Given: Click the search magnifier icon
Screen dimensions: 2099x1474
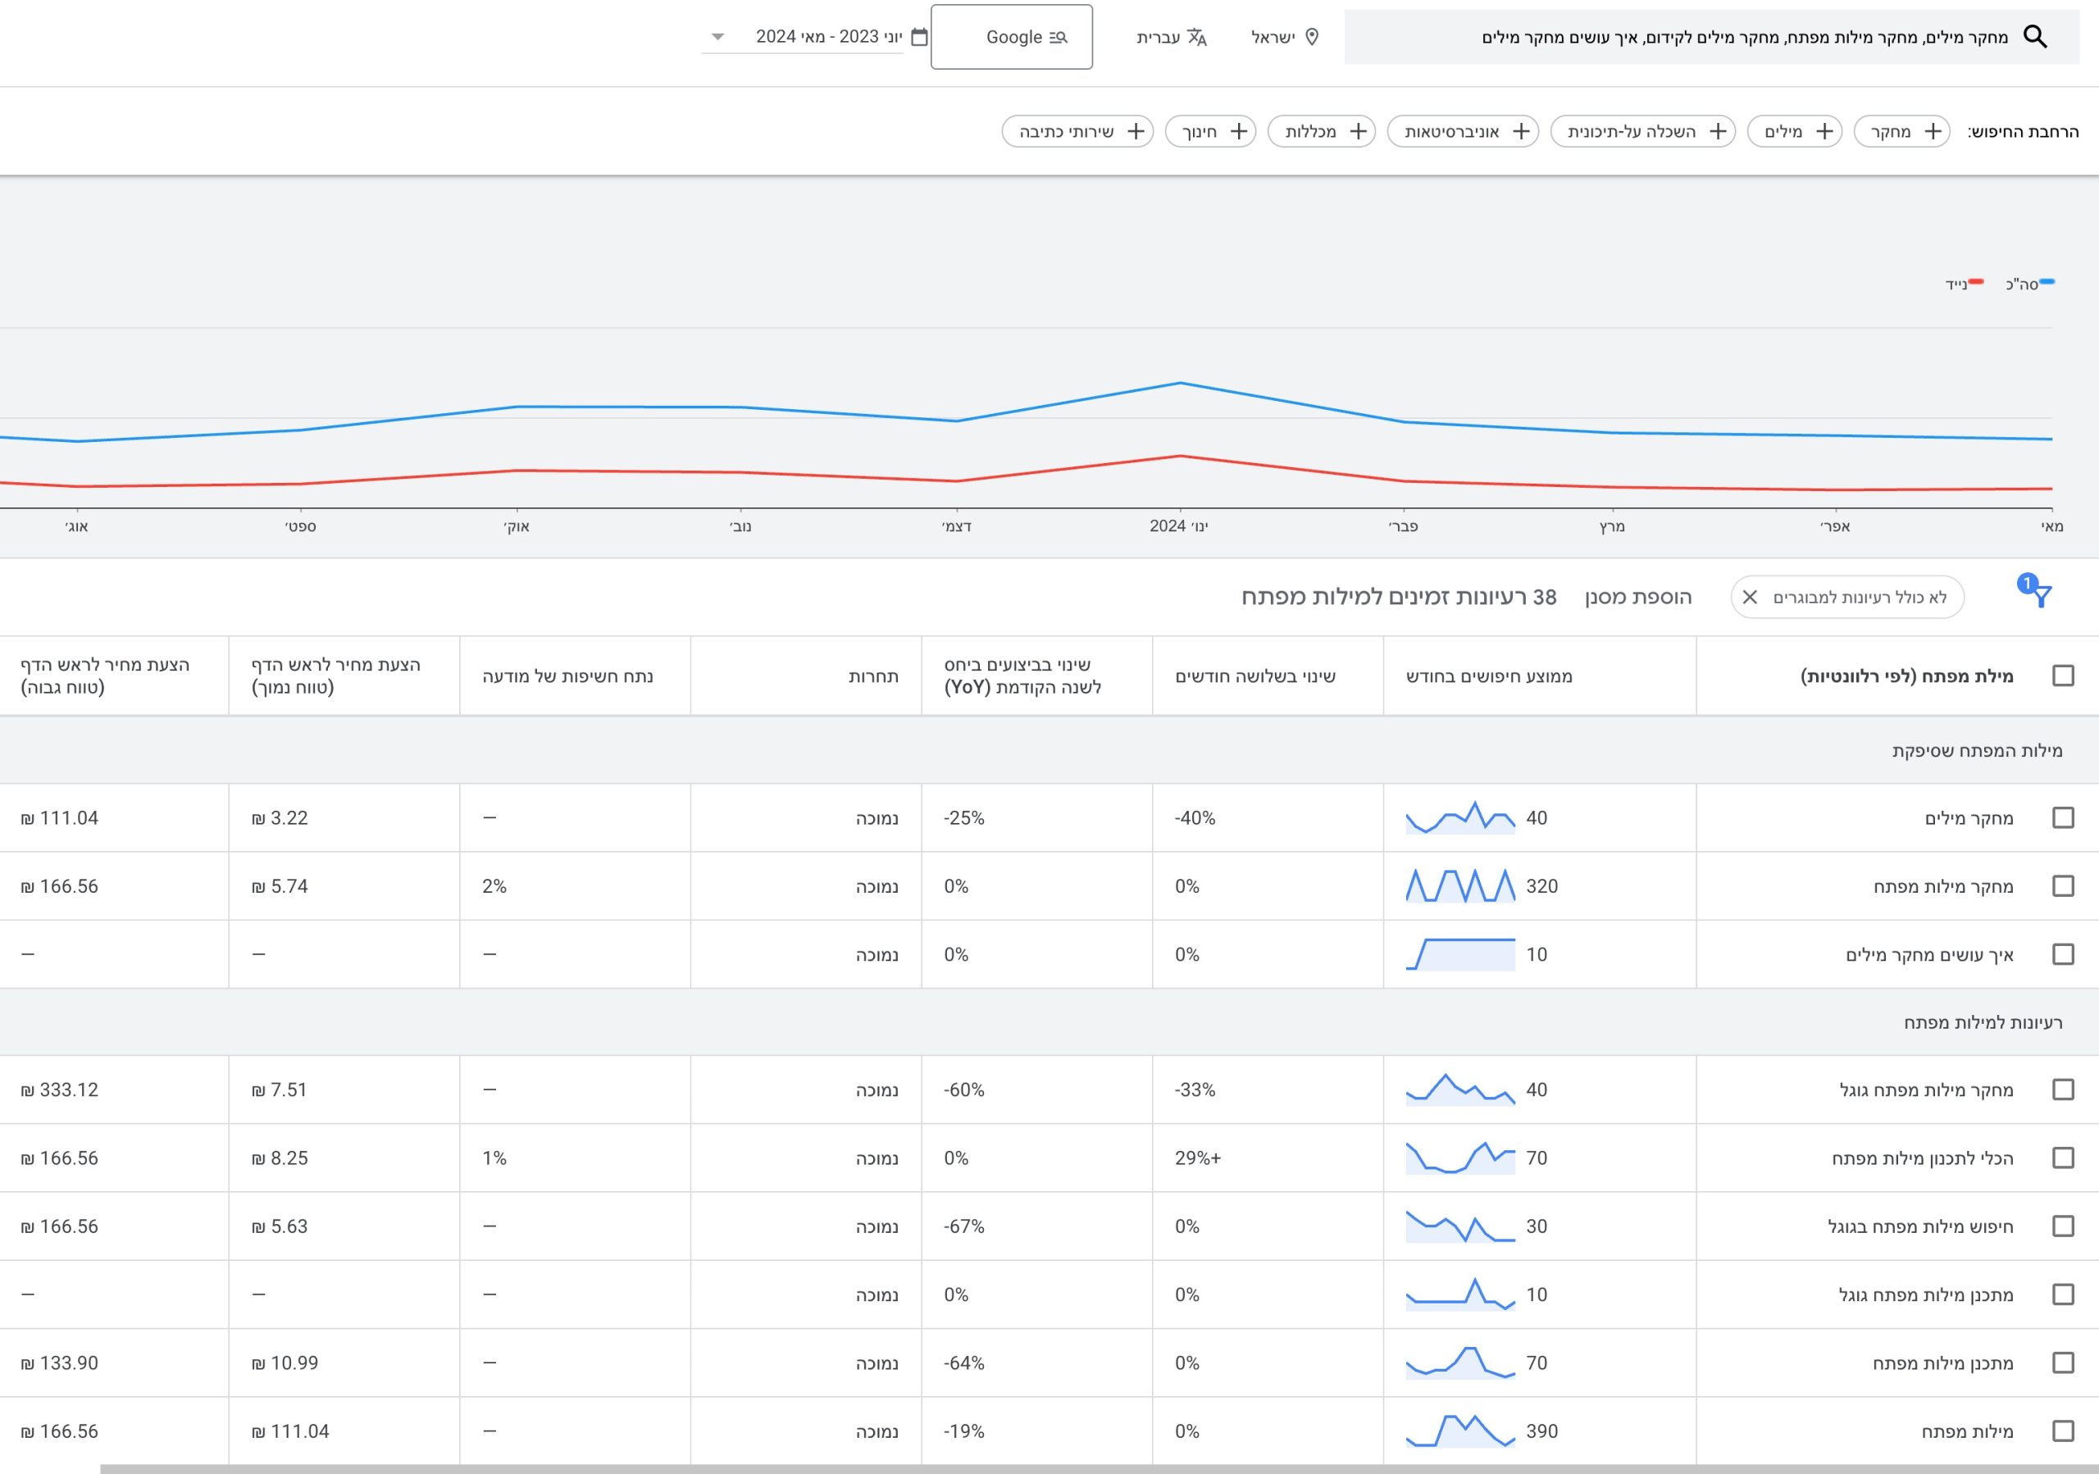Looking at the screenshot, I should 2034,37.
